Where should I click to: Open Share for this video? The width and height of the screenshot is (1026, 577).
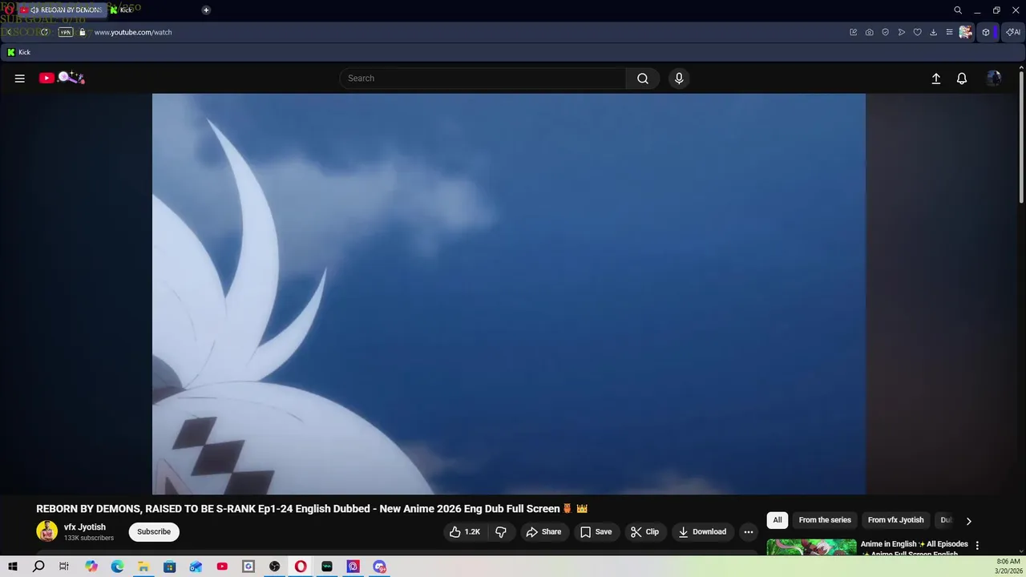tap(543, 532)
